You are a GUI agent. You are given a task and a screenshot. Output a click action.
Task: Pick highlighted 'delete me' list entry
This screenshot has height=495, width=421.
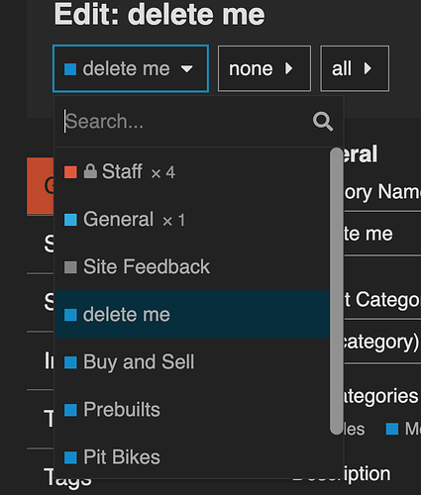(x=192, y=315)
